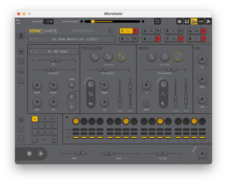Select the next preset arrow for AC Raw Material
This screenshot has height=184, width=227.
(36, 39)
